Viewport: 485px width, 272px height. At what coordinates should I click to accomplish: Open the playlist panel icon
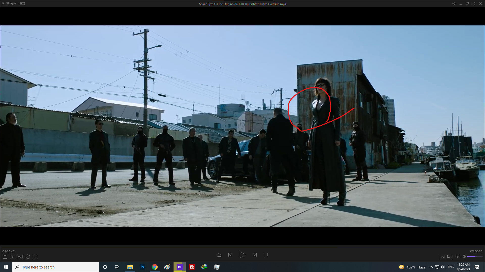point(5,257)
